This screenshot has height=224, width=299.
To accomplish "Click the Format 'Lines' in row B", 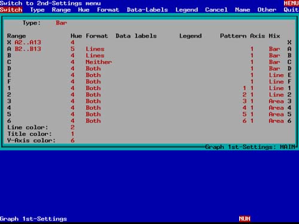I will tap(95, 56).
